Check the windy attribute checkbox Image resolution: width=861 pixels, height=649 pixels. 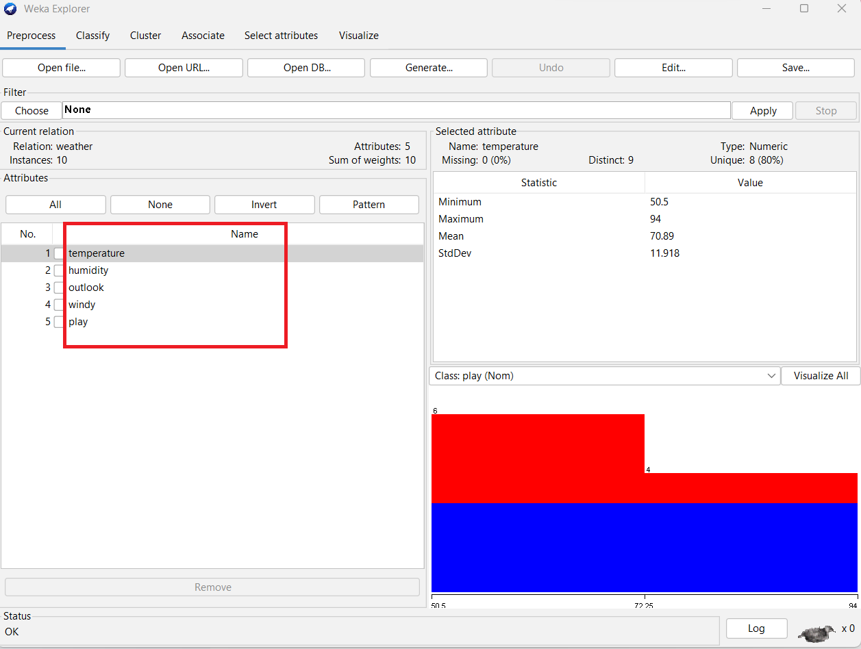(59, 305)
